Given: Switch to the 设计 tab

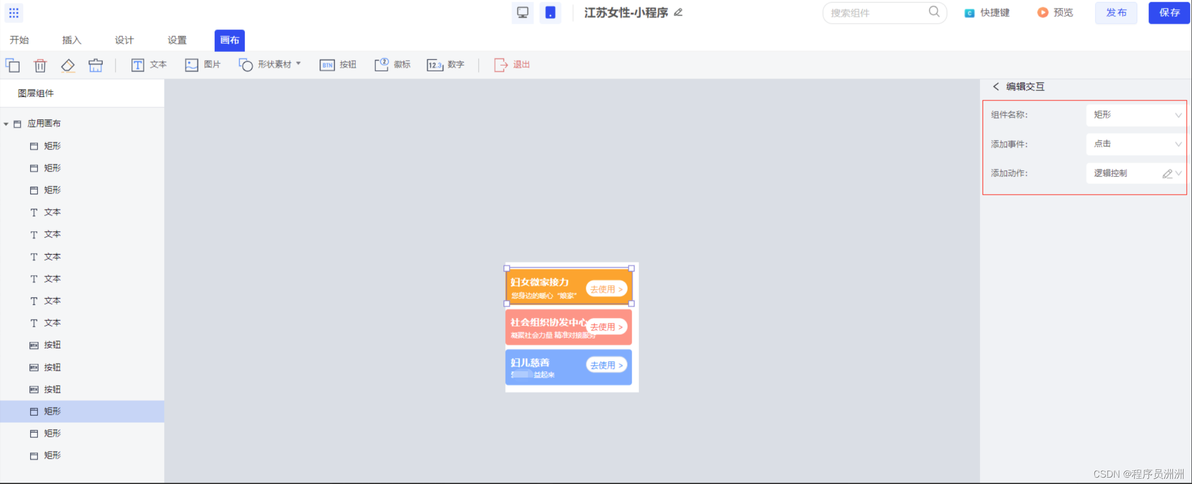Looking at the screenshot, I should 124,40.
